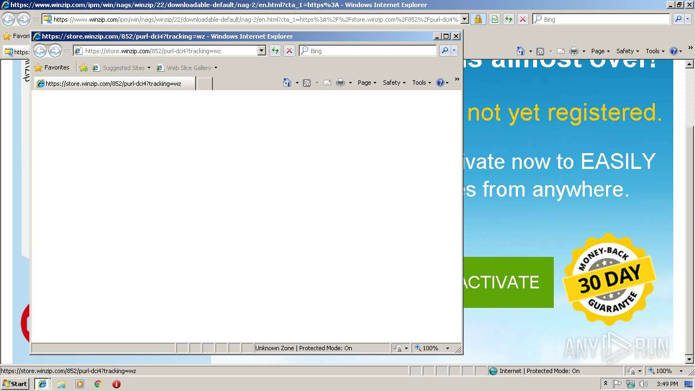Stop loading in the front store.winzip.com window
The height and width of the screenshot is (391, 695).
tap(289, 51)
